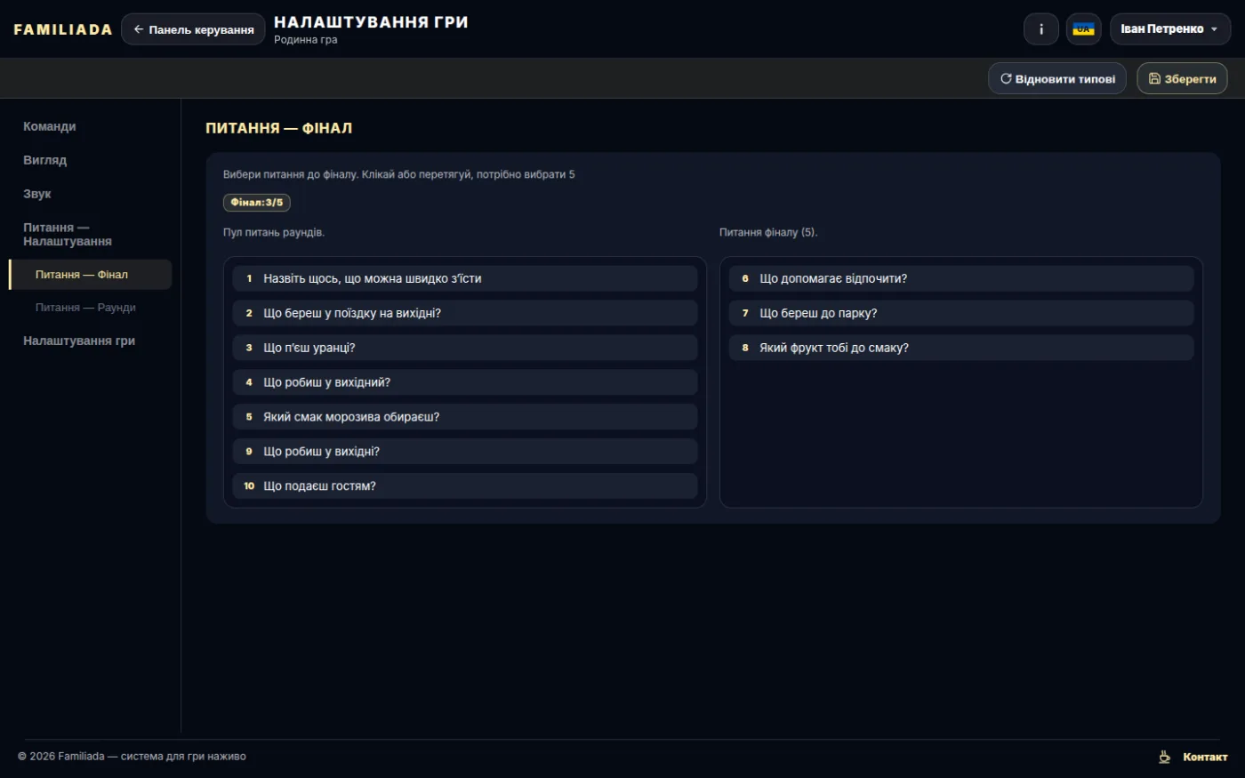This screenshot has height=778, width=1245.
Task: Click Відновити типові reset button
Action: click(x=1057, y=78)
